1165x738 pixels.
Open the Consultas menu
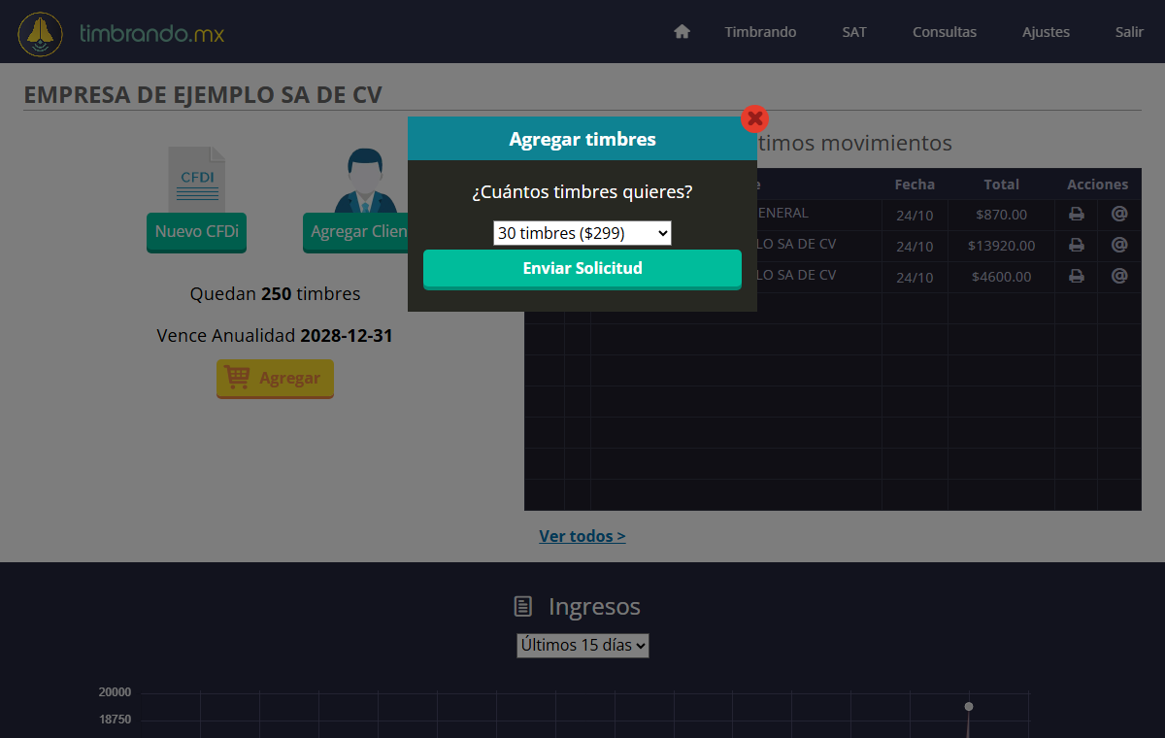(945, 32)
